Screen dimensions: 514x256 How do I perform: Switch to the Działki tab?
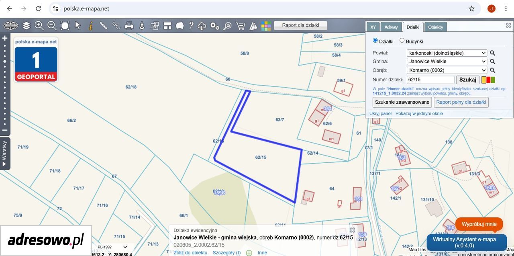click(x=413, y=27)
